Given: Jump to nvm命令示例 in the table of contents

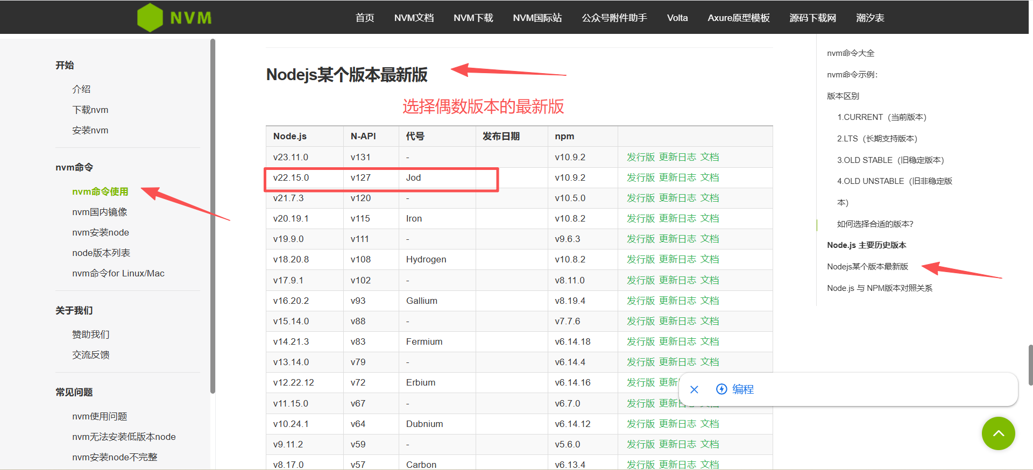Looking at the screenshot, I should [852, 75].
